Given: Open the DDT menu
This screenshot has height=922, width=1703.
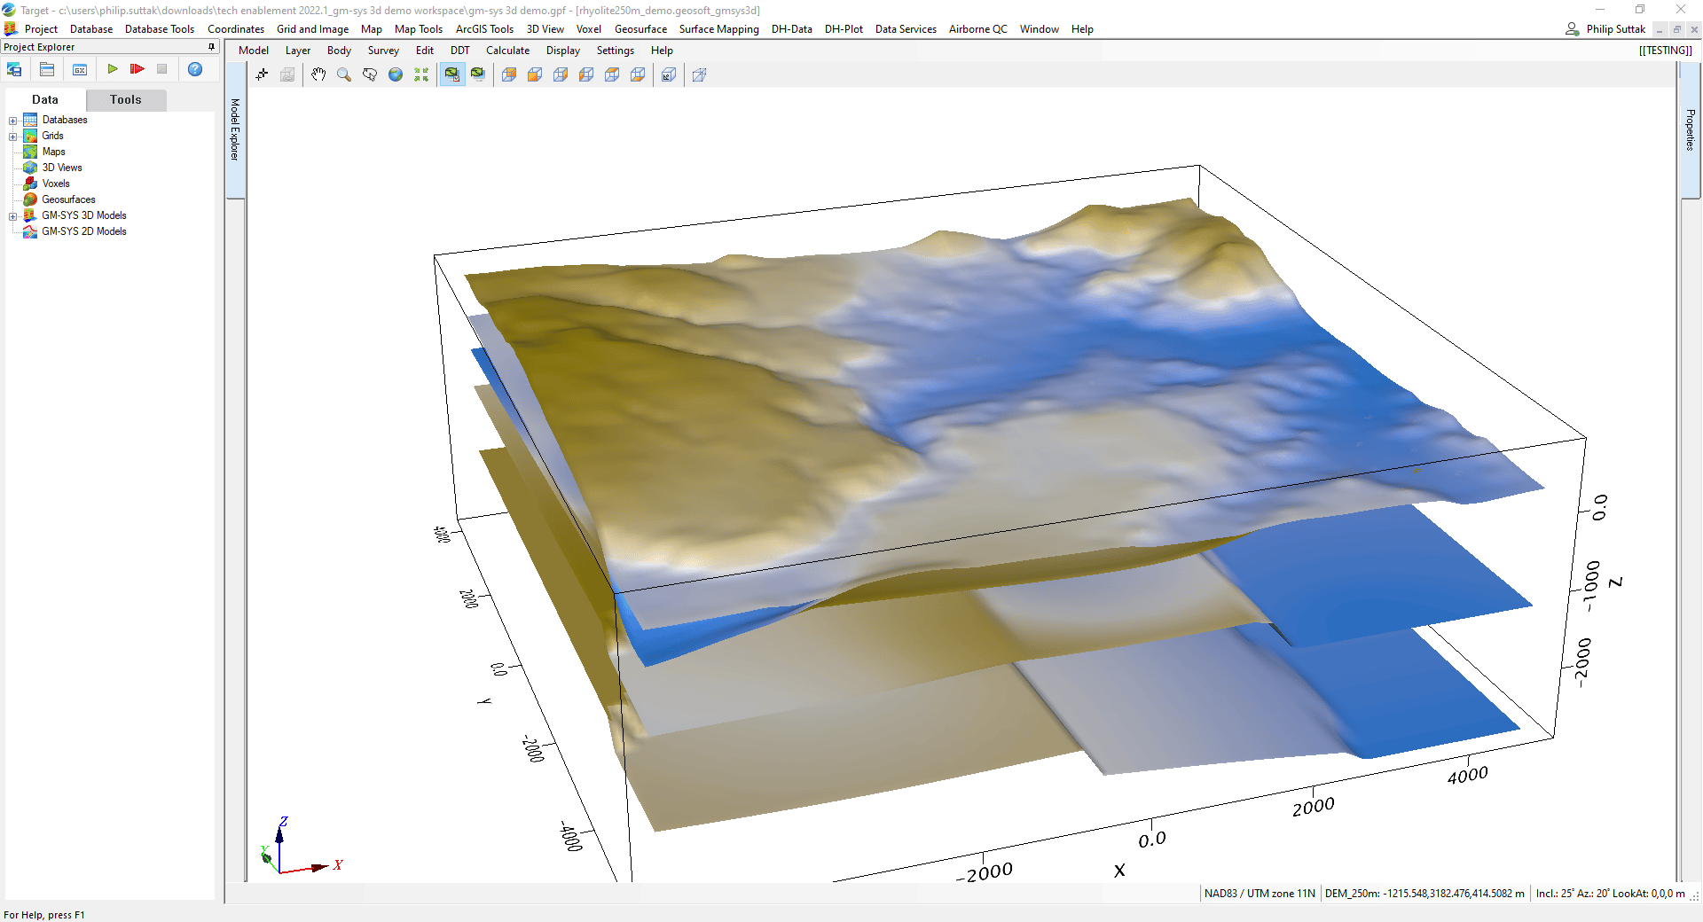Looking at the screenshot, I should (x=460, y=51).
